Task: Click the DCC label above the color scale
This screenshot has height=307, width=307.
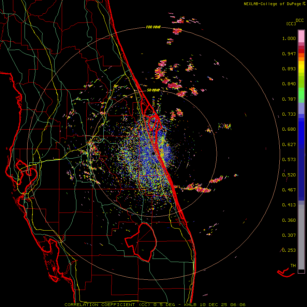Action: pos(299,20)
